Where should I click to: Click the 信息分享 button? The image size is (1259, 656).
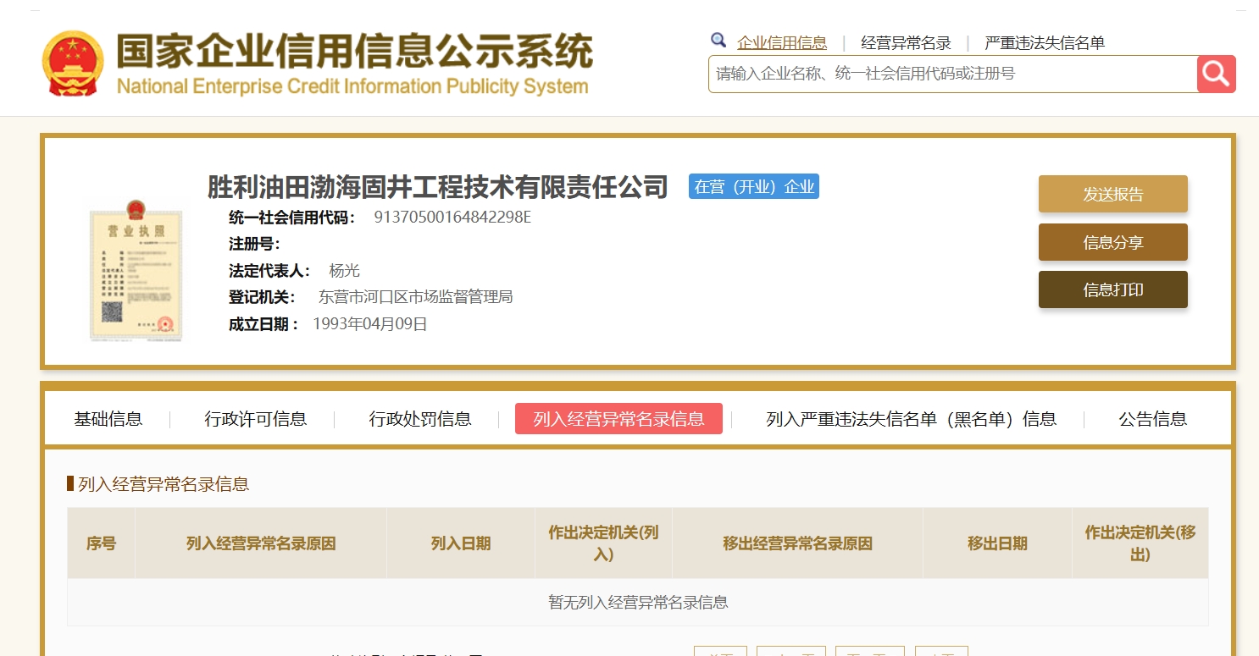tap(1113, 242)
